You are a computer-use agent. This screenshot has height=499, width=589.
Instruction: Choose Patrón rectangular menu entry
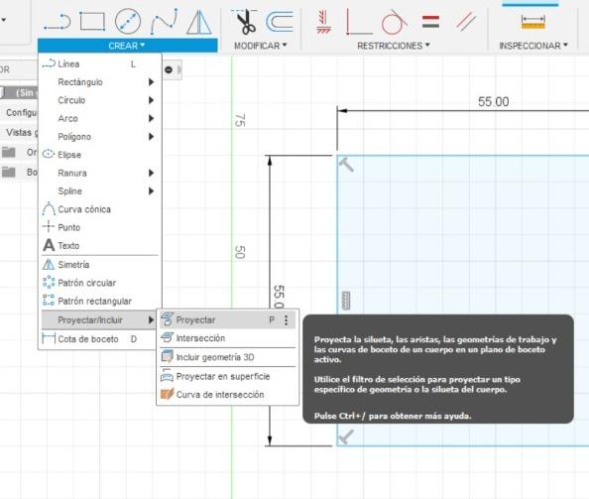[x=100, y=301]
